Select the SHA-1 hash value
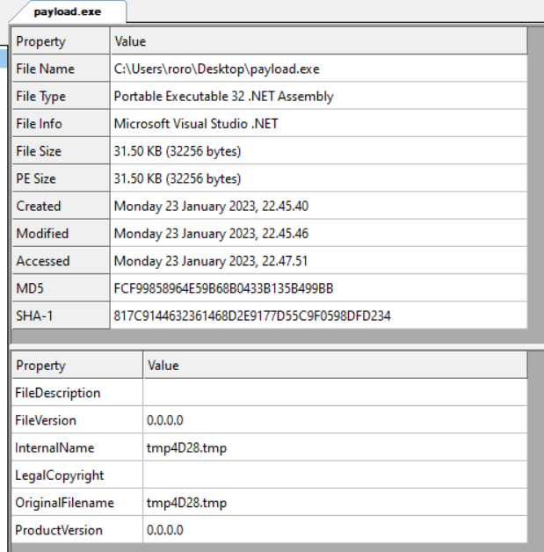Screen dimensions: 544x552 pyautogui.click(x=252, y=316)
